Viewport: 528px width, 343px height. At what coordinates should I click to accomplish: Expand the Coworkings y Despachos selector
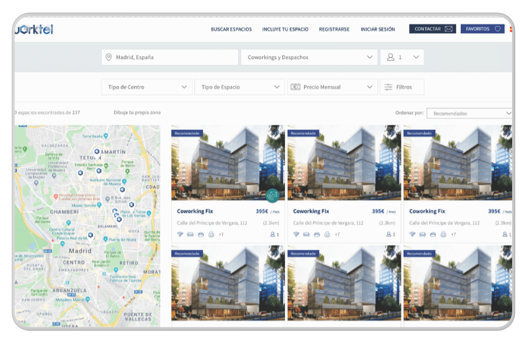click(x=309, y=57)
